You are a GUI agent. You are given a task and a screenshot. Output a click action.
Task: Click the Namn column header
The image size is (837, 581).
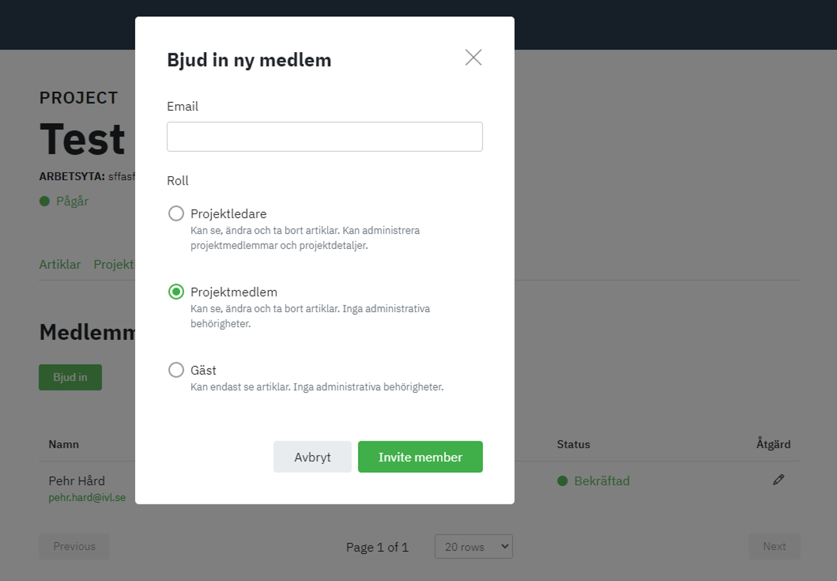[x=64, y=444]
